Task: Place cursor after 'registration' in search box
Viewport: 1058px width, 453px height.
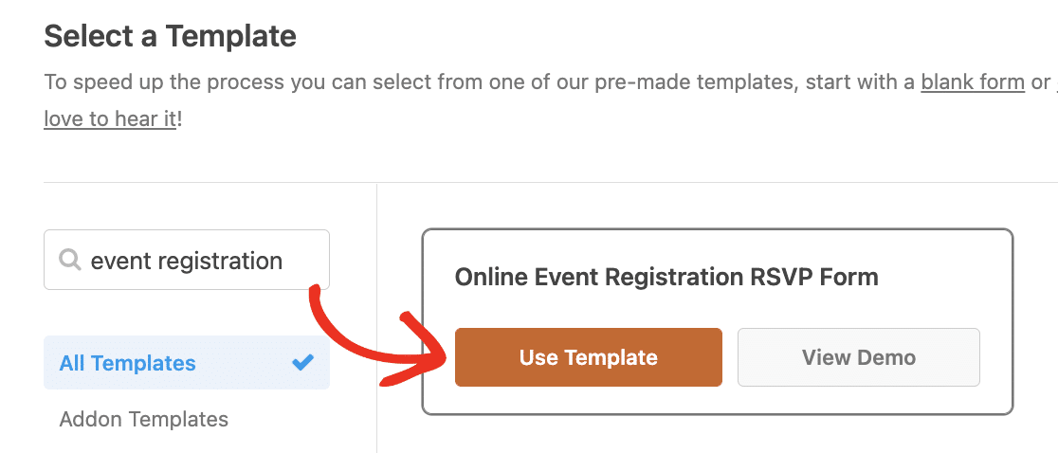Action: 284,261
